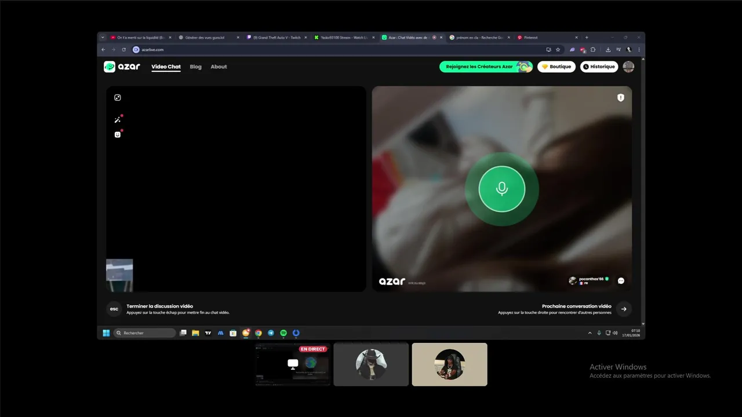Open the taskbar clock and date
Screen dimensions: 742x417
[x=631, y=333]
